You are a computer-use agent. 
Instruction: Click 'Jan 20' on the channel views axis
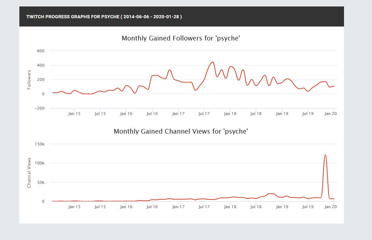click(330, 207)
